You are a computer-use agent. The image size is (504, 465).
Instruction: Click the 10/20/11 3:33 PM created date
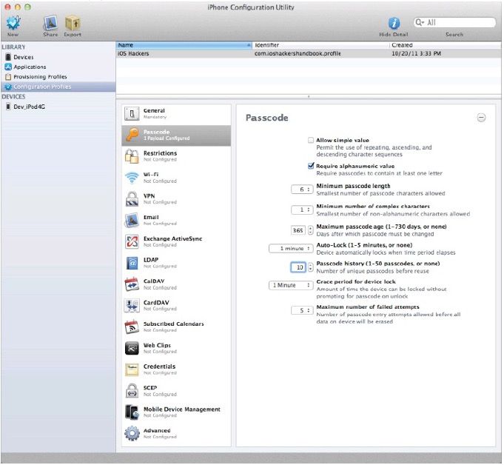pos(416,53)
